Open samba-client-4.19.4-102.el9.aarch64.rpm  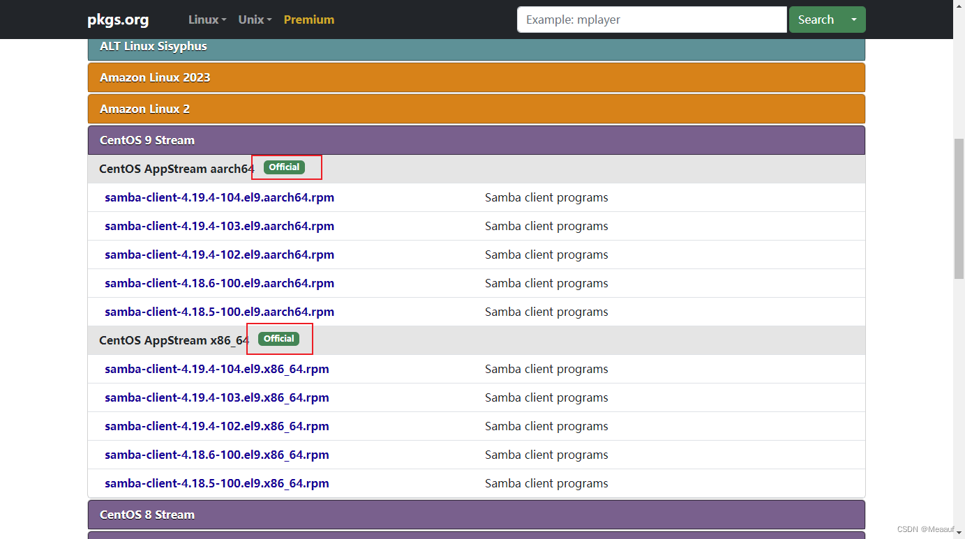[219, 255]
